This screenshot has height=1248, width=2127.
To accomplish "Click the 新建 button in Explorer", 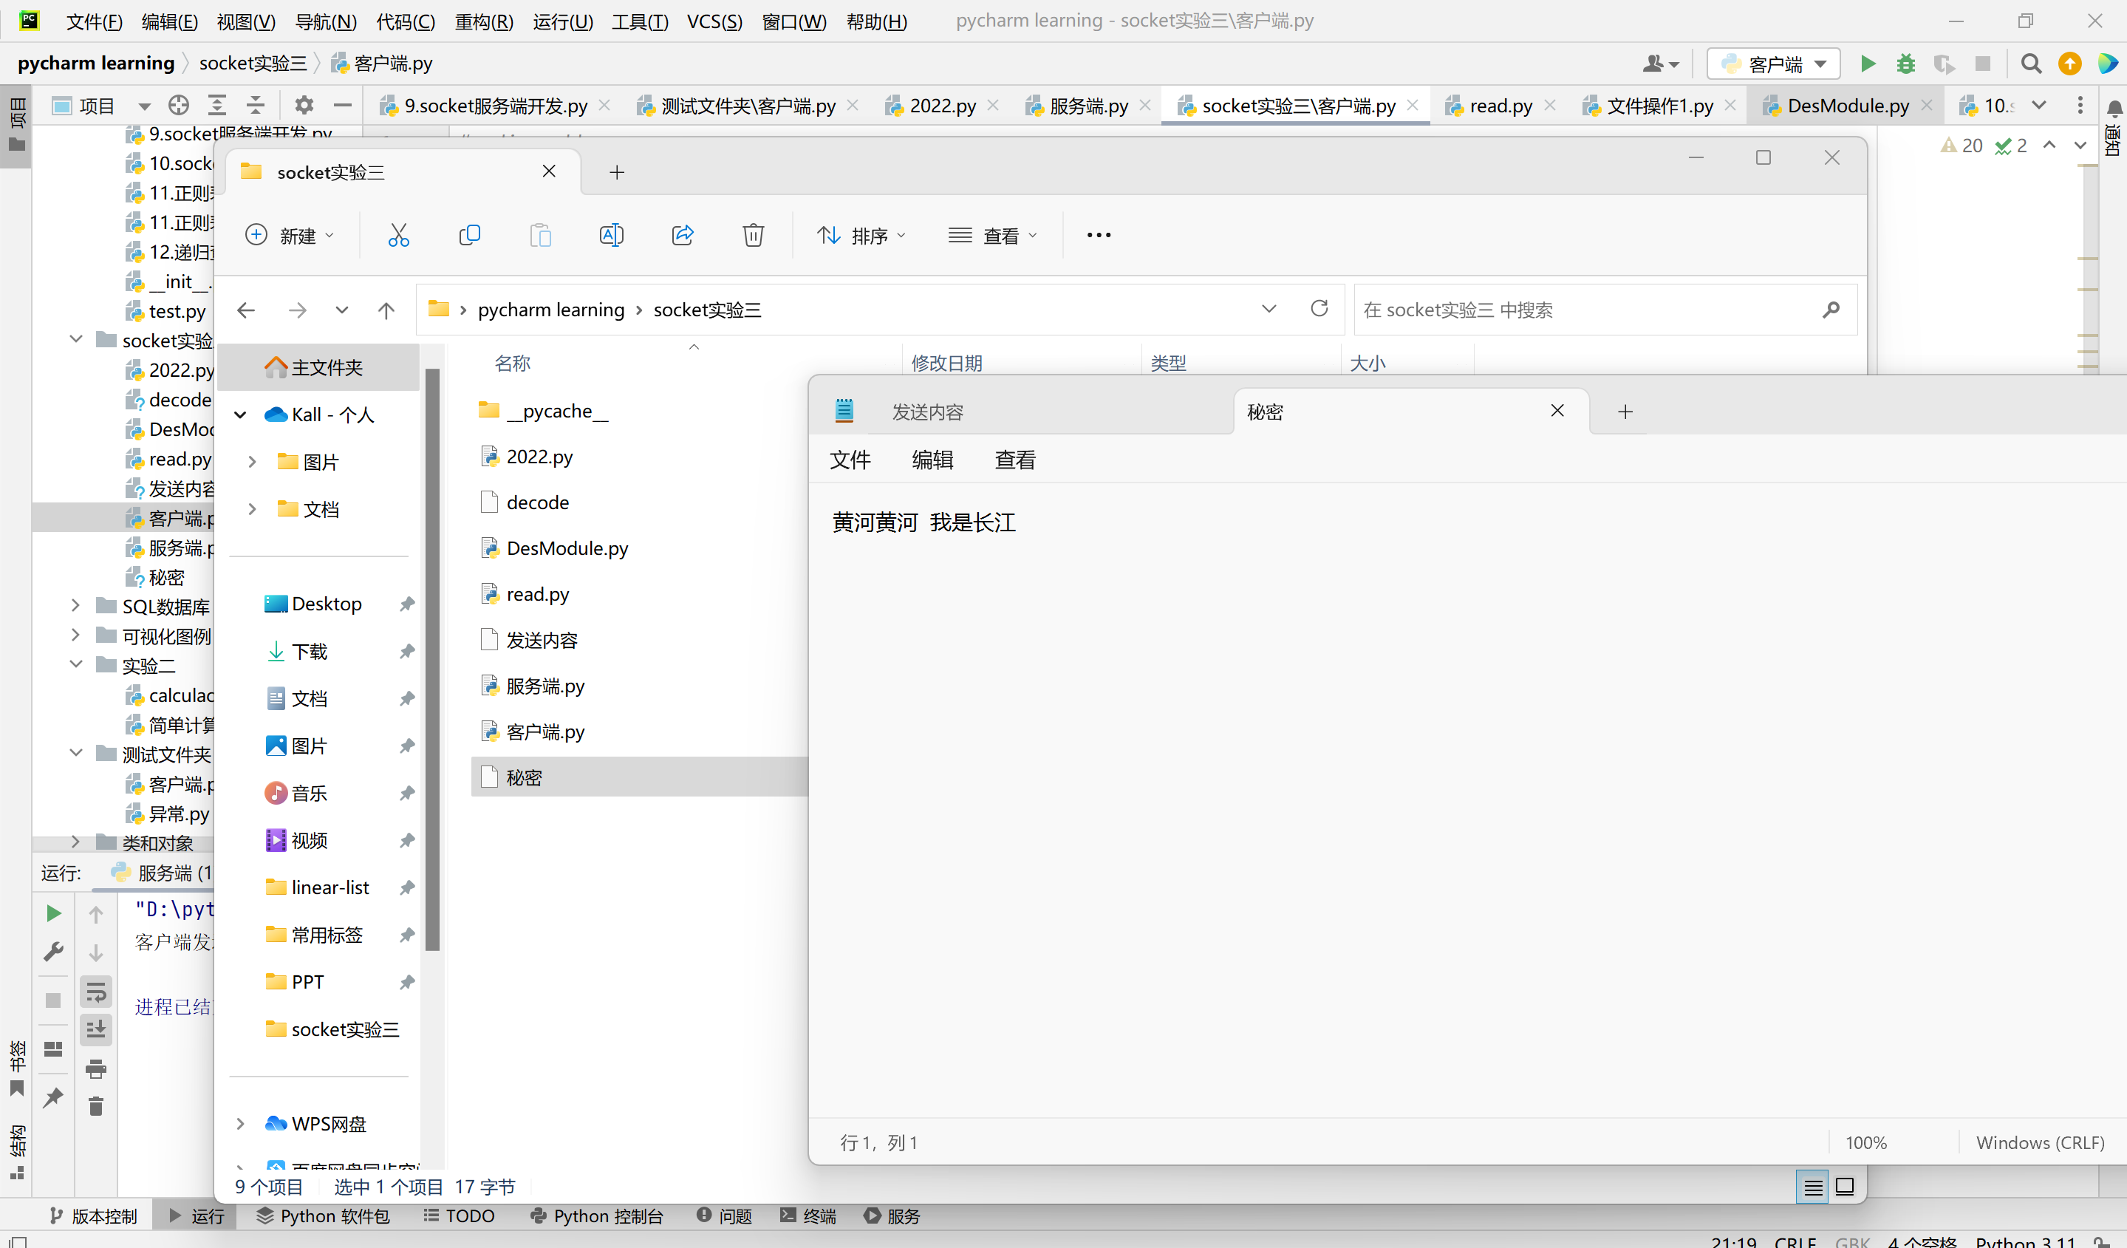I will [290, 236].
